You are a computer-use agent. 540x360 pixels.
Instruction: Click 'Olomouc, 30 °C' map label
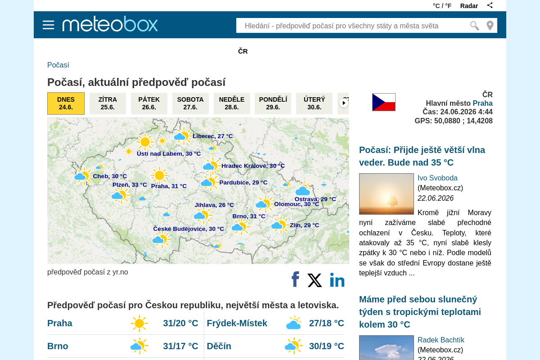(x=297, y=204)
